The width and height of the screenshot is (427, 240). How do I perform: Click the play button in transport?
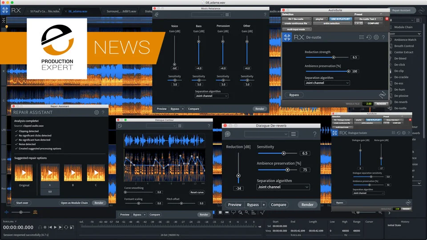pyautogui.click(x=55, y=227)
